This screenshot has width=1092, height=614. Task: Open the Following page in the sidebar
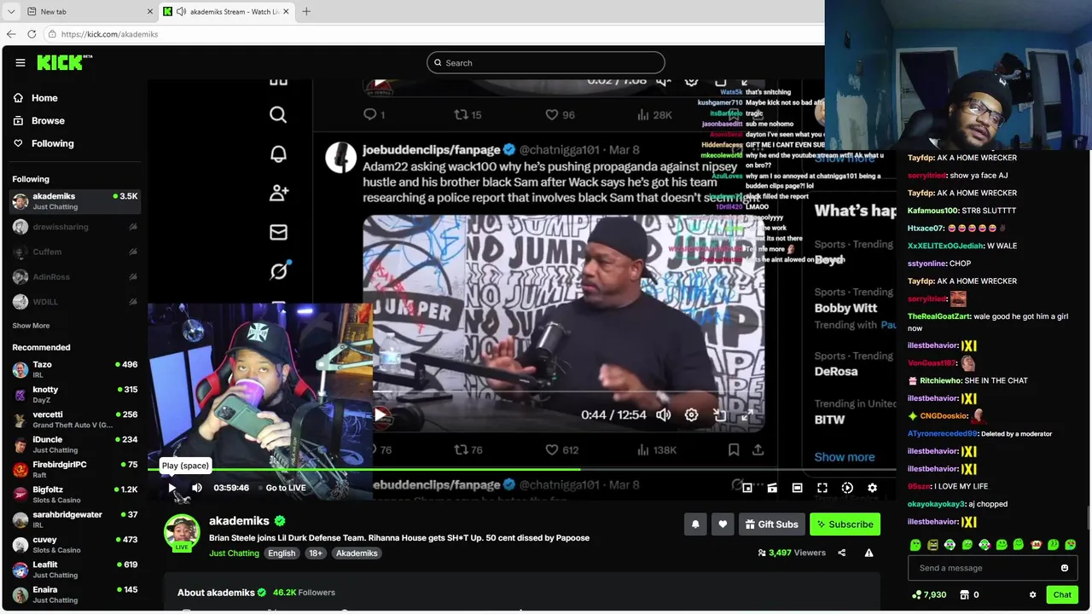click(x=44, y=143)
